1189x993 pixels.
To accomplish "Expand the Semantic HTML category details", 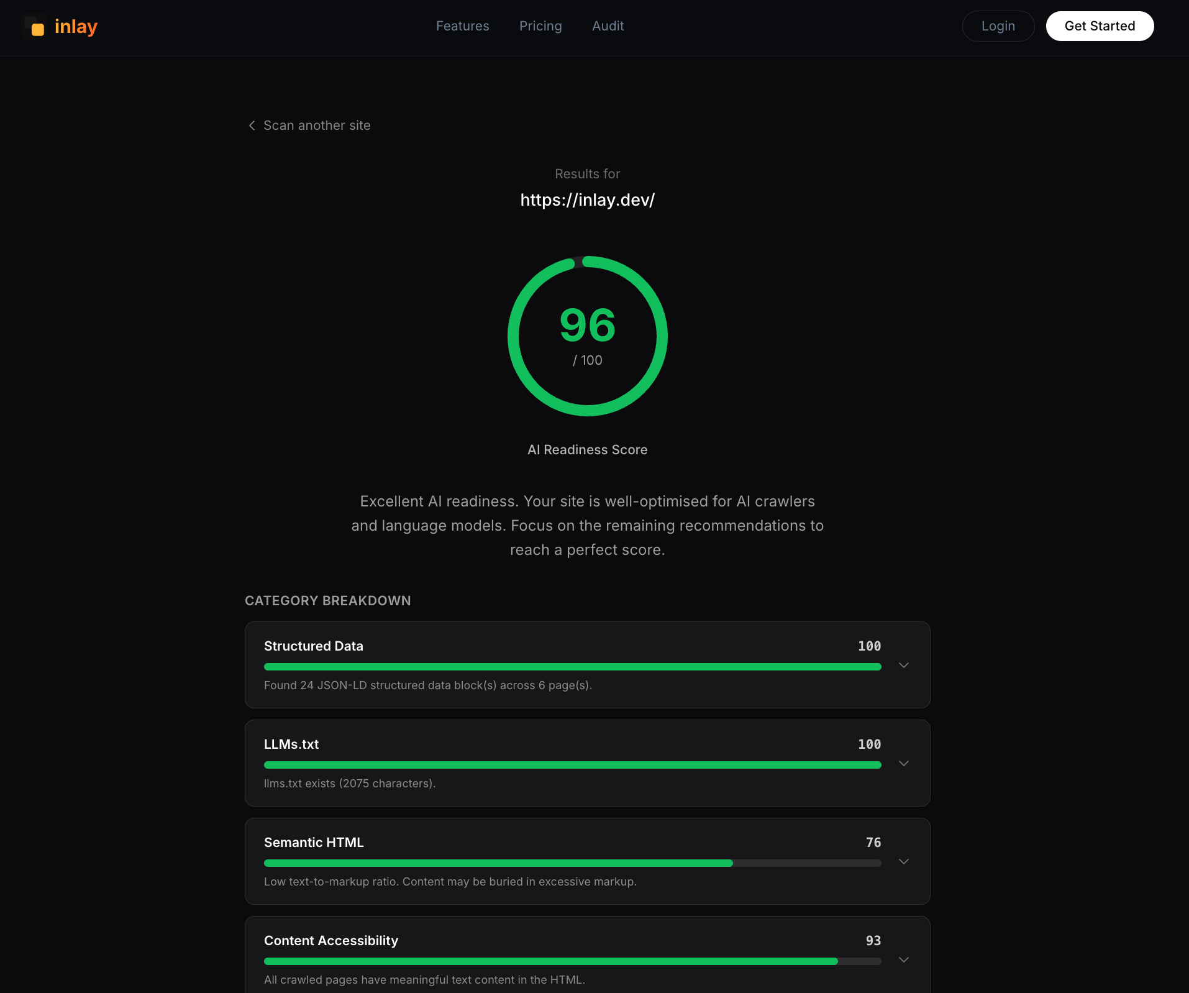I will (904, 861).
